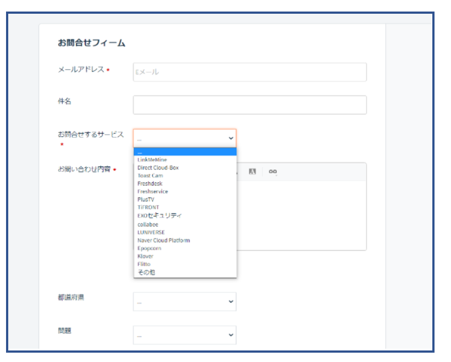Select Naver Cloud Platform option

coord(185,241)
